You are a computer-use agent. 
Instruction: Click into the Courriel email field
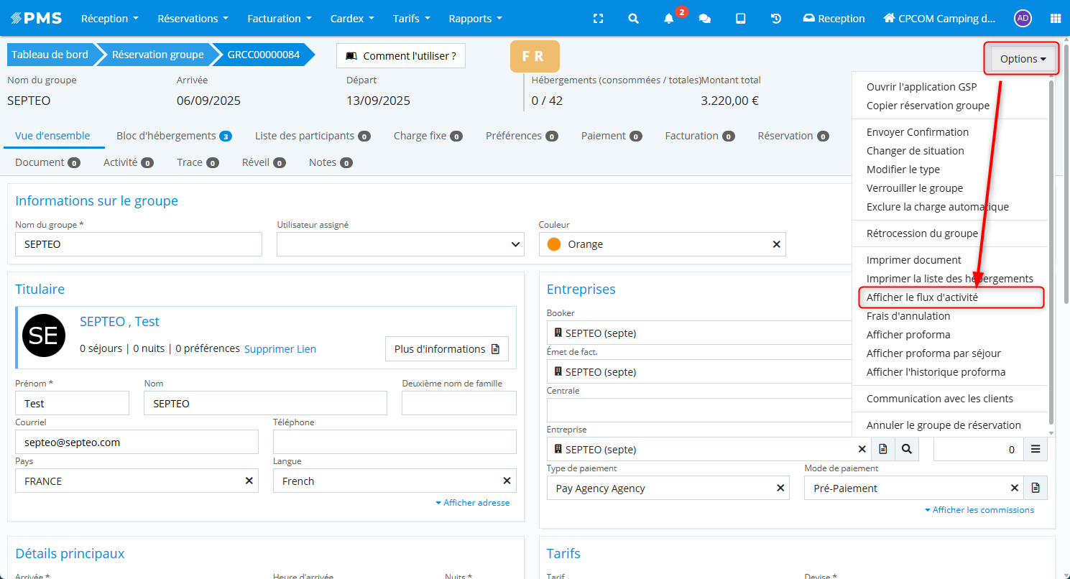[137, 443]
